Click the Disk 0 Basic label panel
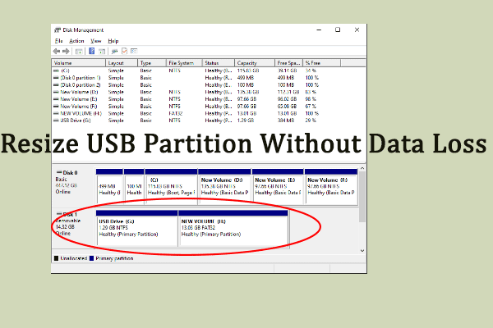This screenshot has height=328, width=493. pyautogui.click(x=73, y=188)
